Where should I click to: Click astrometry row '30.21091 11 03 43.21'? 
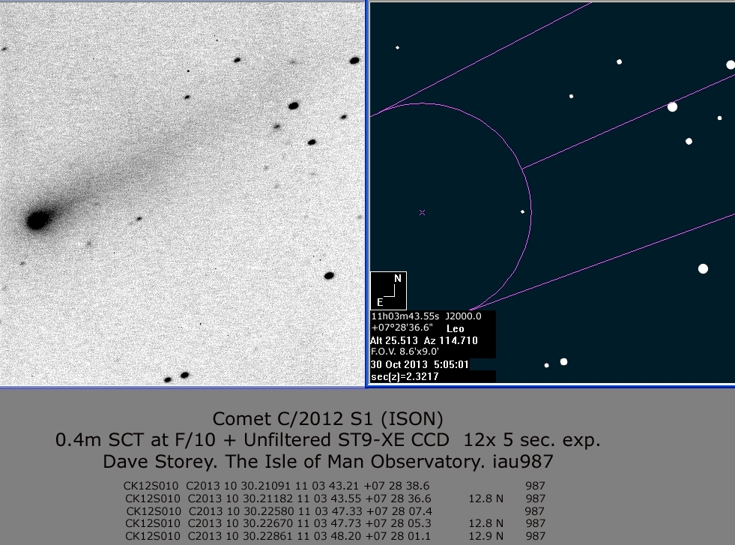pyautogui.click(x=334, y=486)
